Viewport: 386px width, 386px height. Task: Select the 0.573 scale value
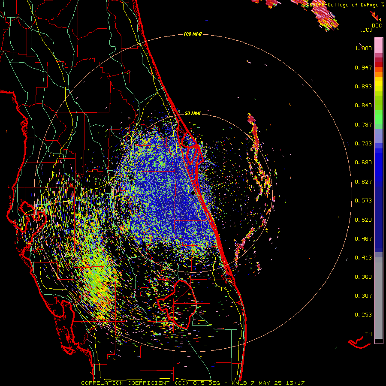(x=363, y=201)
